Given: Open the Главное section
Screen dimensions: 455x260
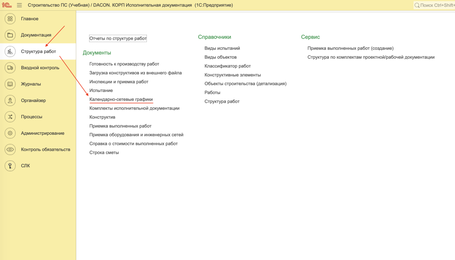Looking at the screenshot, I should coord(38,19).
